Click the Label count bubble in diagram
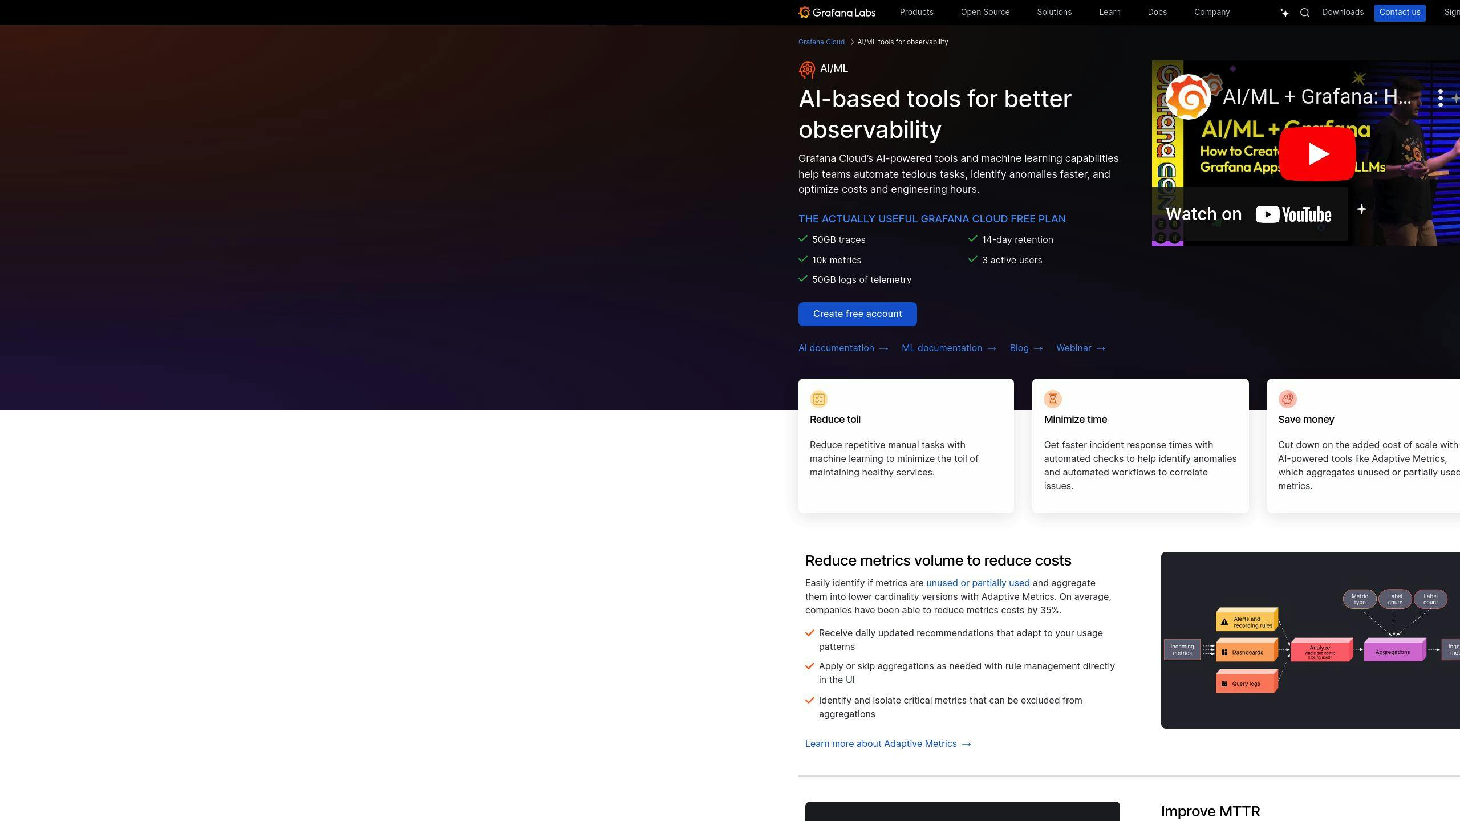1460x821 pixels. 1430,599
